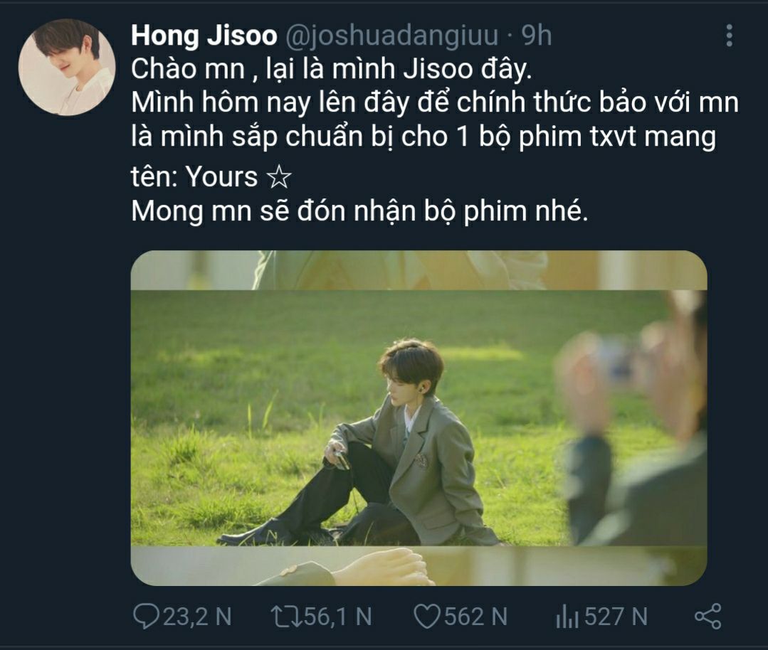Screen dimensions: 768x650
Task: Like the tweet with heart icon
Action: (x=427, y=617)
